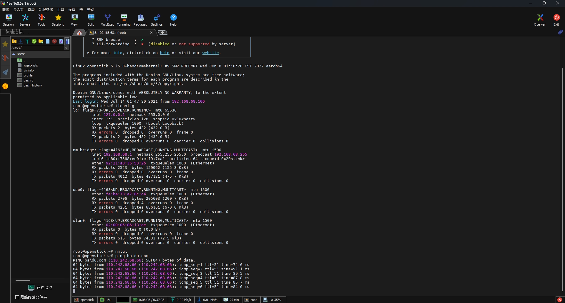Image resolution: width=565 pixels, height=303 pixels.
Task: Click the home tab icon
Action: click(79, 33)
